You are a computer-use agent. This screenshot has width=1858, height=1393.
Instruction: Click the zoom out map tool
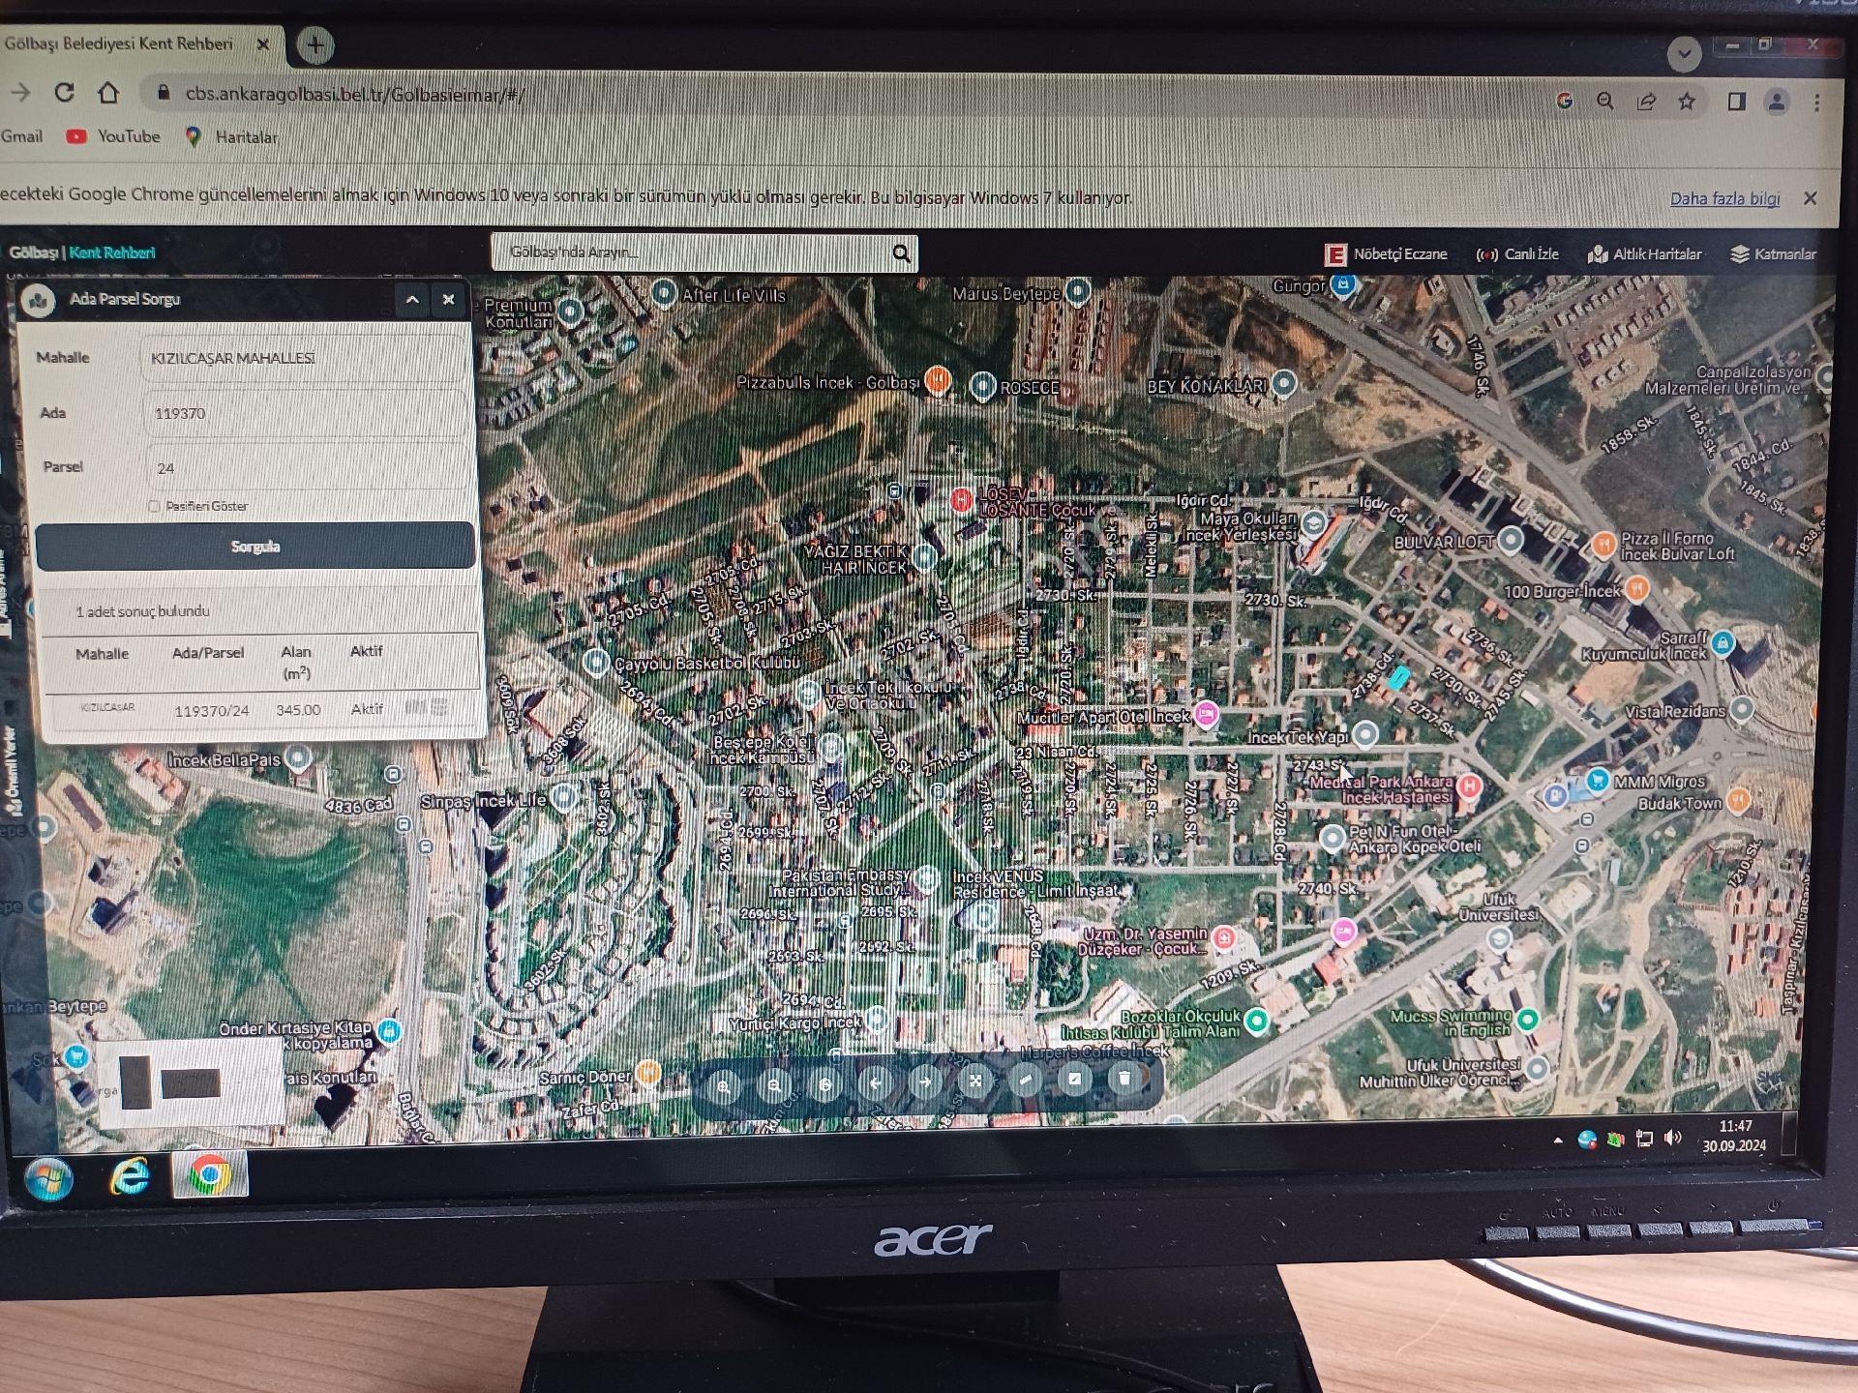(774, 1085)
